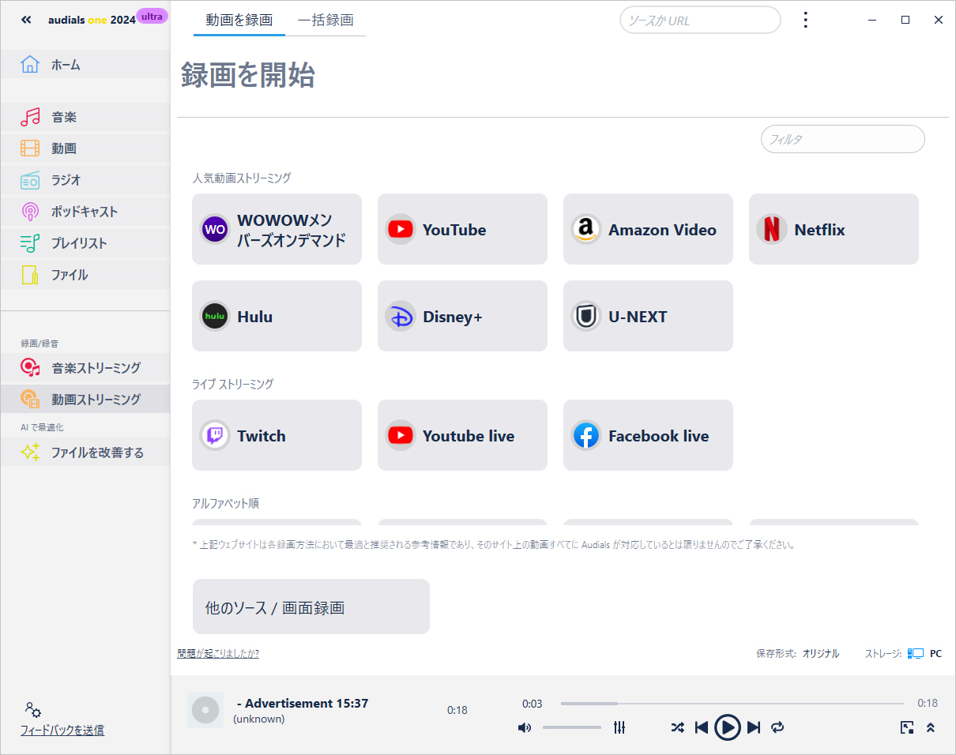Image resolution: width=956 pixels, height=755 pixels.
Task: Select the Twitch live streaming tile
Action: tap(277, 435)
